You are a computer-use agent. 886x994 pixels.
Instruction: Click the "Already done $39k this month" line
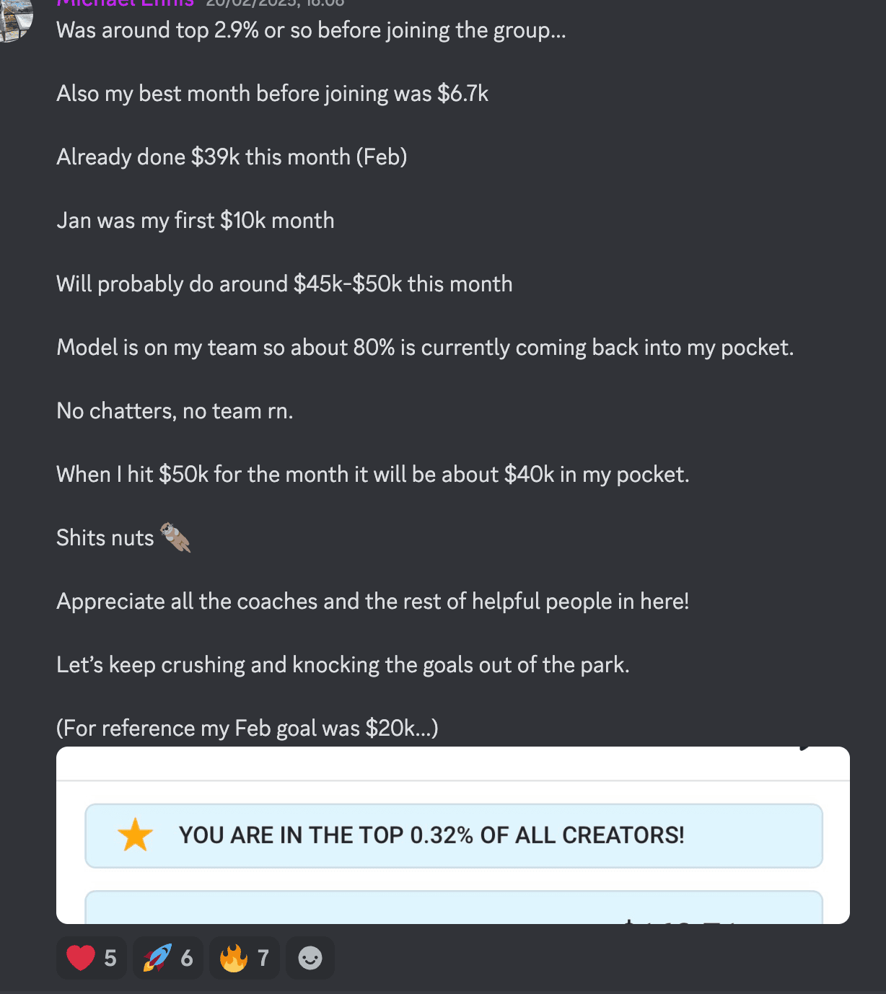pyautogui.click(x=232, y=157)
